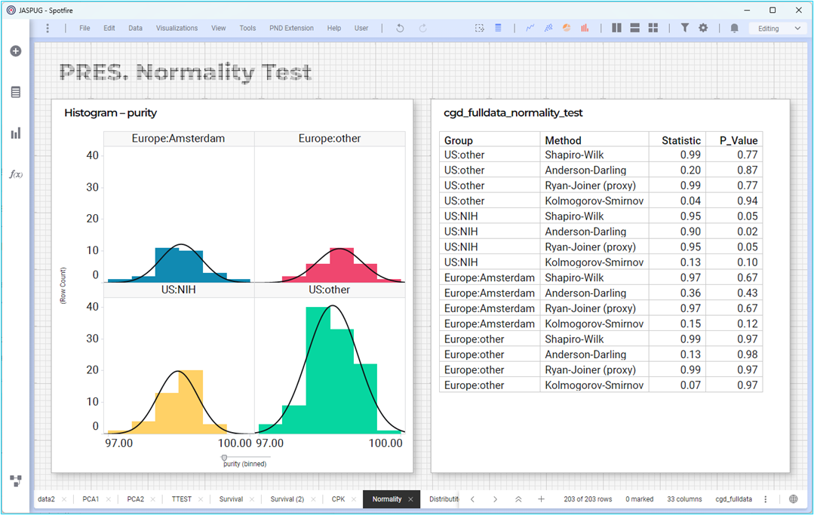Close the Normality tab

(410, 499)
